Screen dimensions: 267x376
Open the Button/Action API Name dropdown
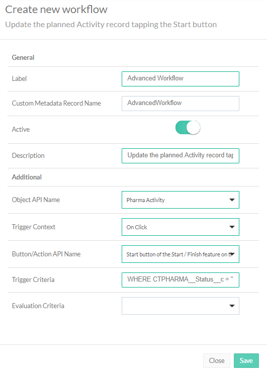tap(181, 254)
